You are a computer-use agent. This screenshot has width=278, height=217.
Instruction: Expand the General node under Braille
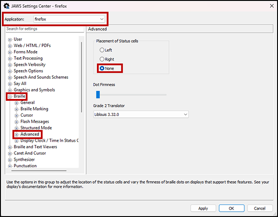pos(17,103)
